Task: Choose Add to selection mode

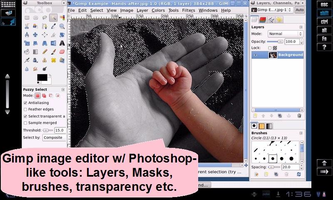Action: (x=44, y=96)
